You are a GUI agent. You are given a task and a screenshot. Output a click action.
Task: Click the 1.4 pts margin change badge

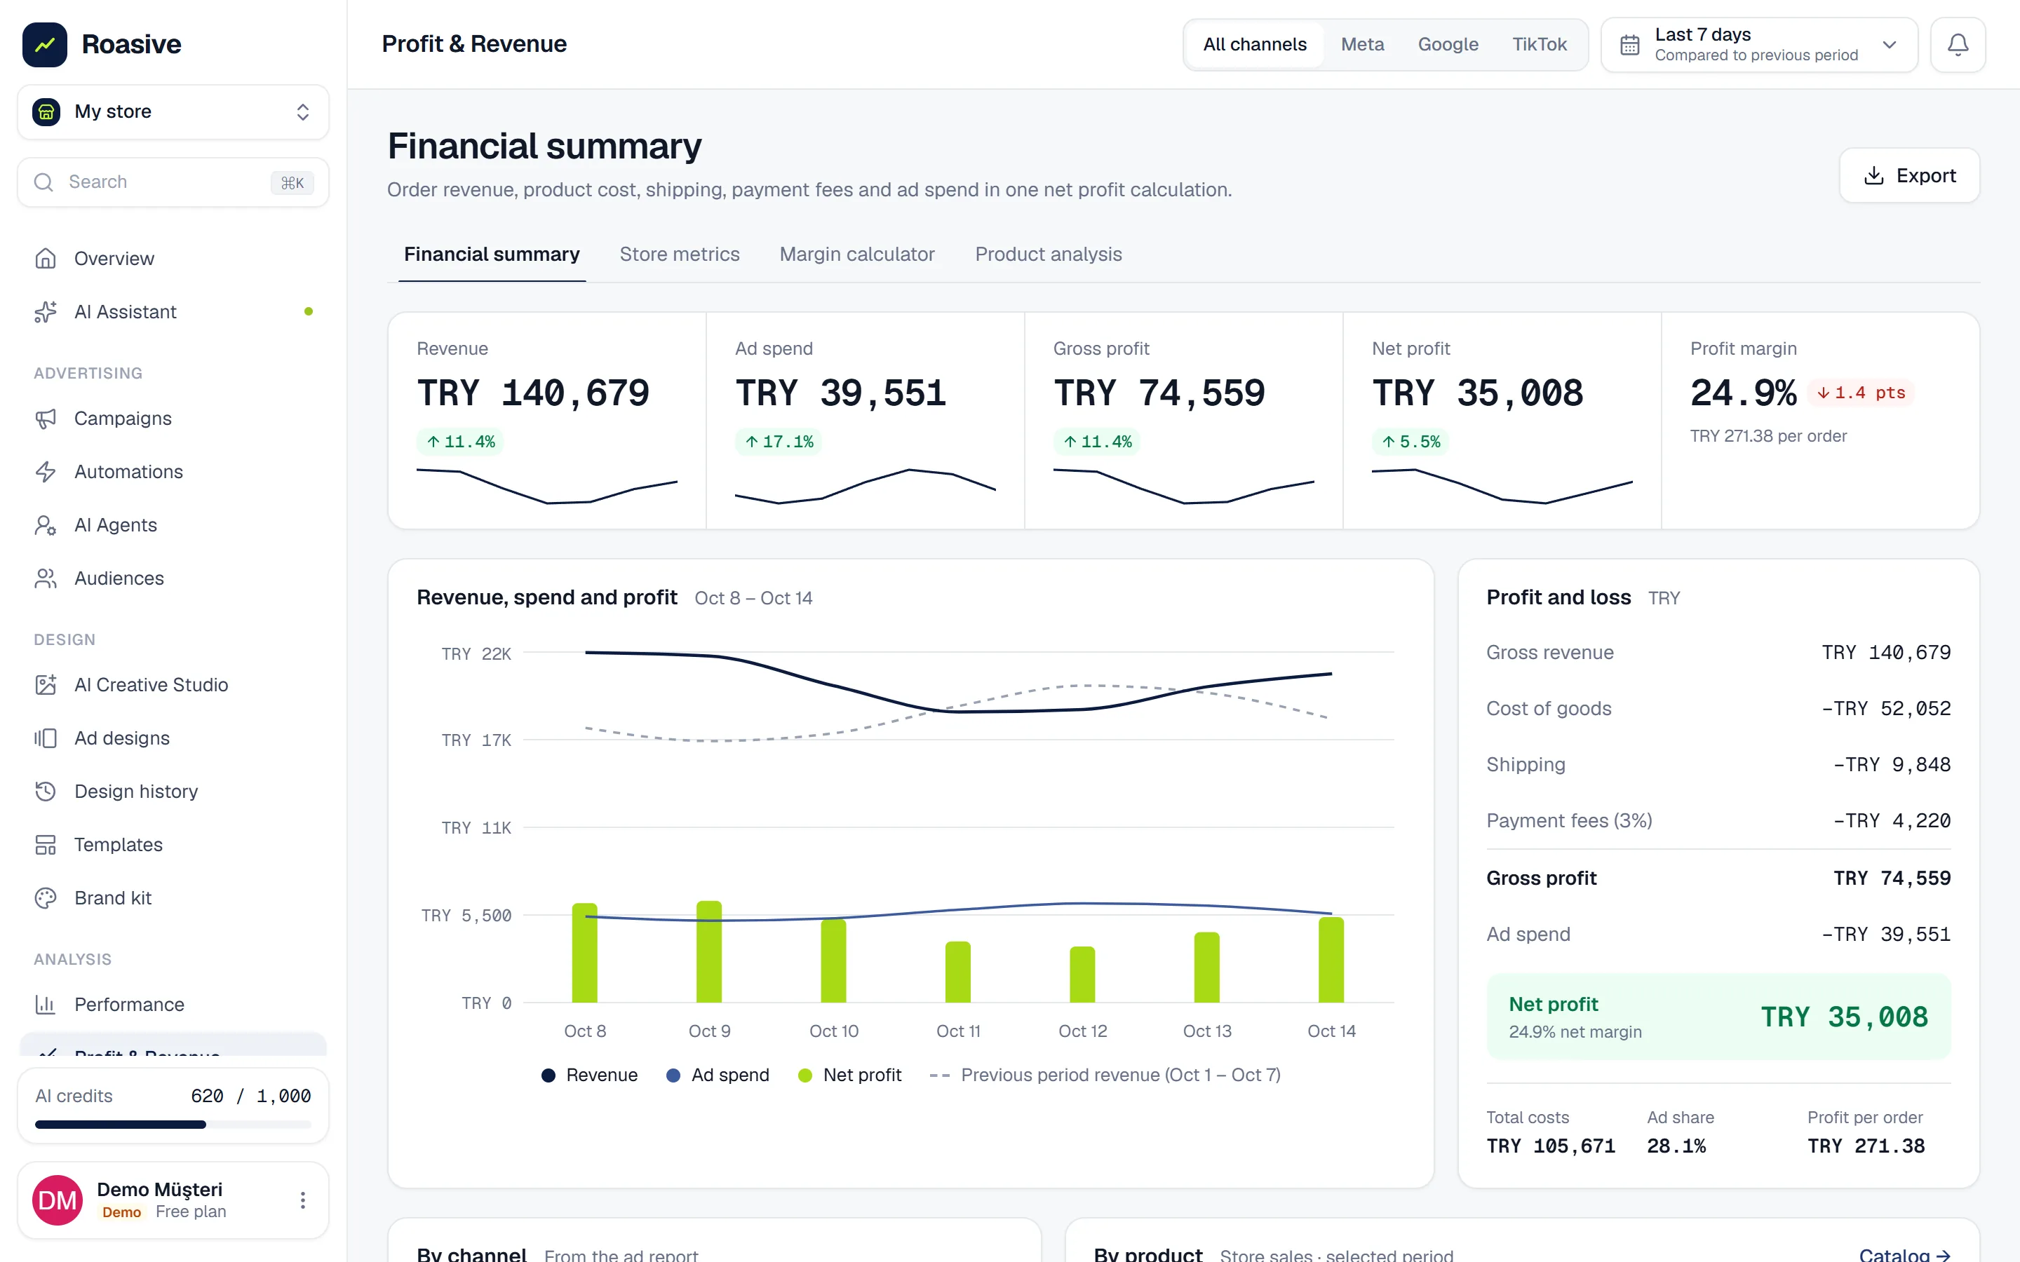(1861, 393)
